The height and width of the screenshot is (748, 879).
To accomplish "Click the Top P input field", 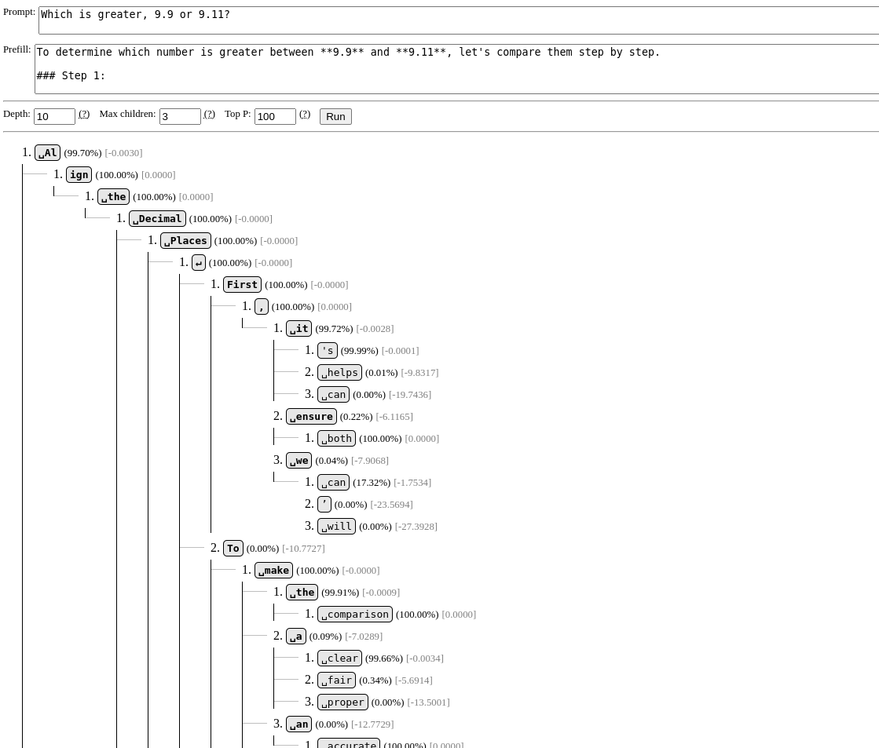I will pos(275,116).
